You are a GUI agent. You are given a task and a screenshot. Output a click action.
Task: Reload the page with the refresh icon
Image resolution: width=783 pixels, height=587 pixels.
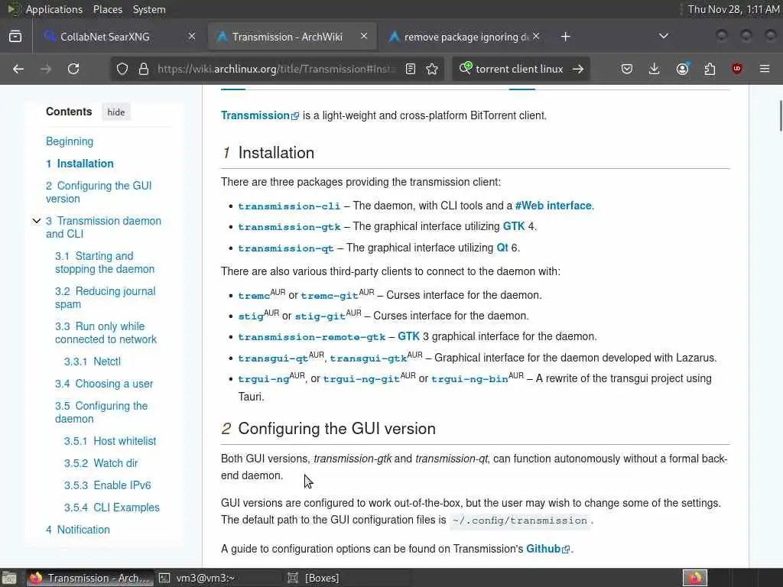tap(73, 69)
